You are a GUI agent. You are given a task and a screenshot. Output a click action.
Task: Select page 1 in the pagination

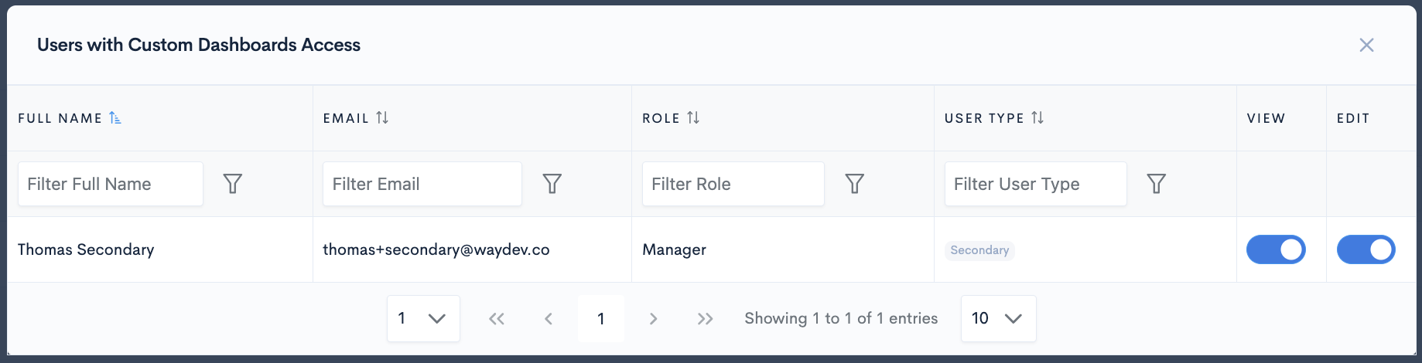pos(601,318)
